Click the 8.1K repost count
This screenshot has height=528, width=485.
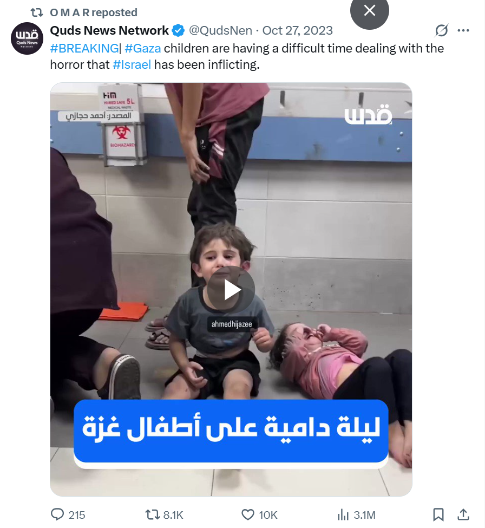click(173, 515)
